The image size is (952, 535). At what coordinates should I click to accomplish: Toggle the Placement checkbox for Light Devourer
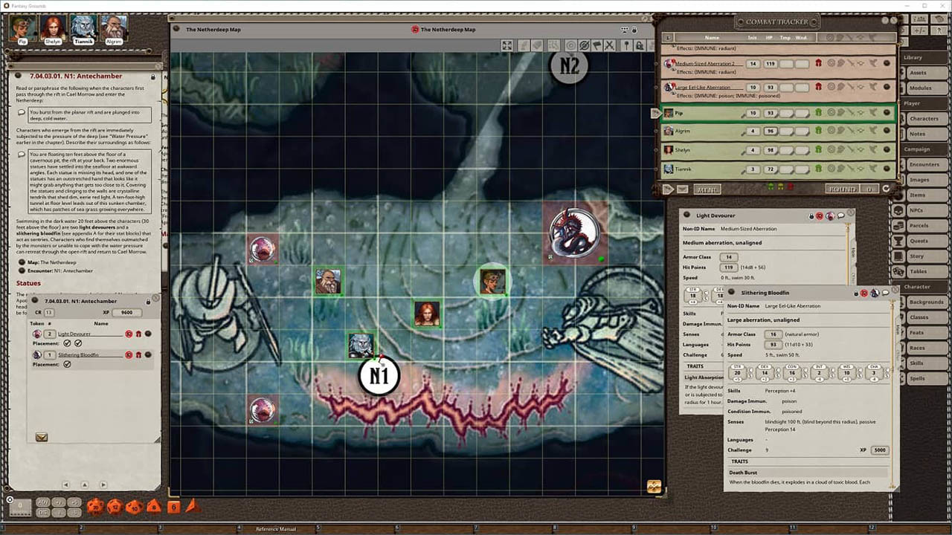(x=67, y=343)
